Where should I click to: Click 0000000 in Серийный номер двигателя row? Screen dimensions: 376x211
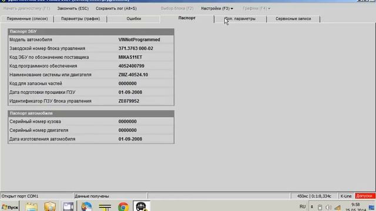pyautogui.click(x=127, y=130)
